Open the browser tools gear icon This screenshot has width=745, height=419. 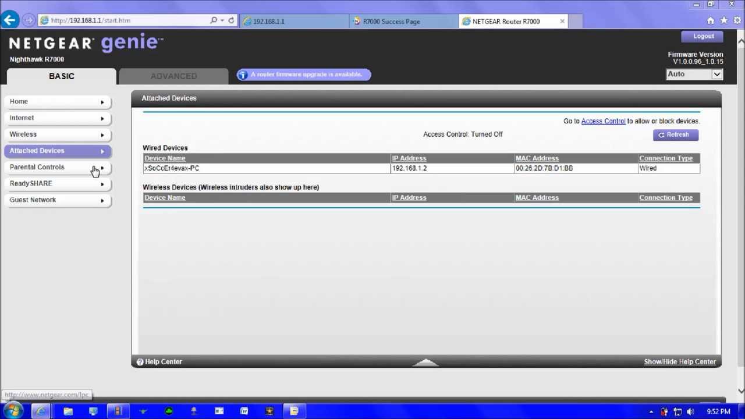(x=736, y=20)
